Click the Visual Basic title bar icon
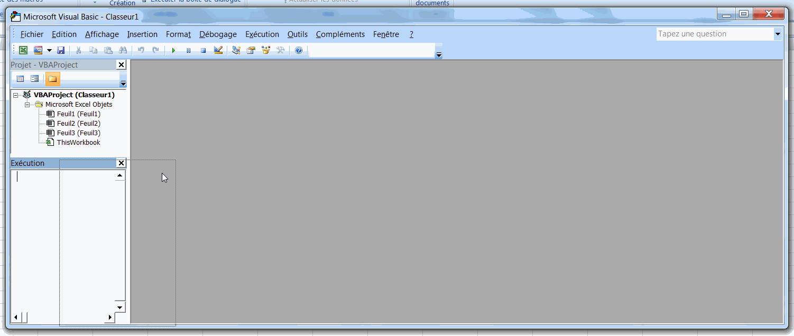Screen dimensions: 794x336 (x=16, y=16)
